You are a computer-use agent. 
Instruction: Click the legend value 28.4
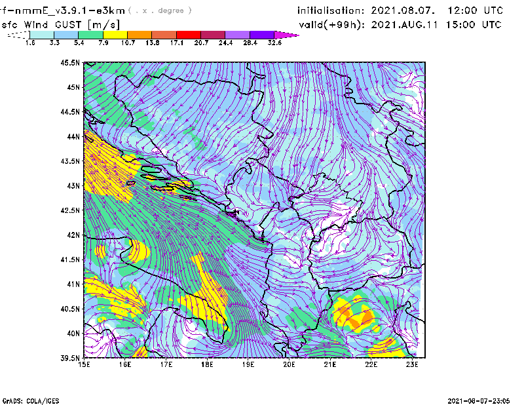coord(250,43)
